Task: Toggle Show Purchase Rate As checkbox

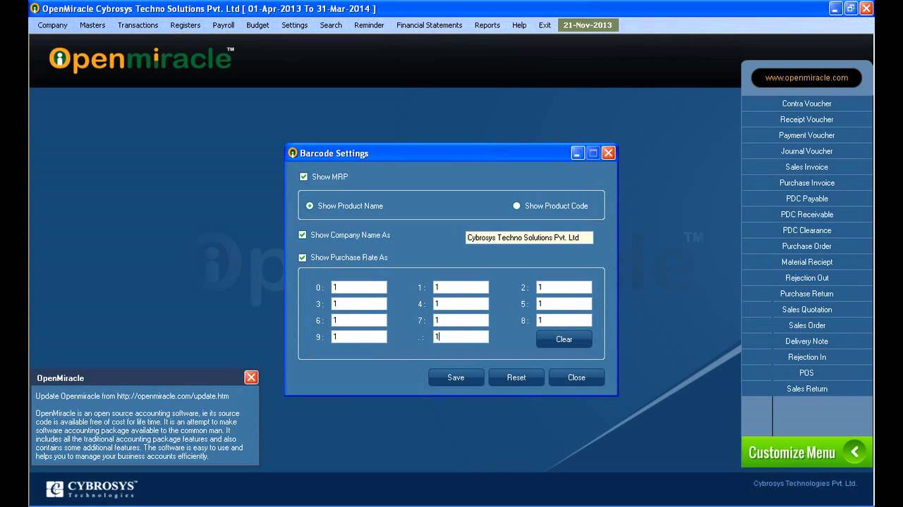Action: 303,258
